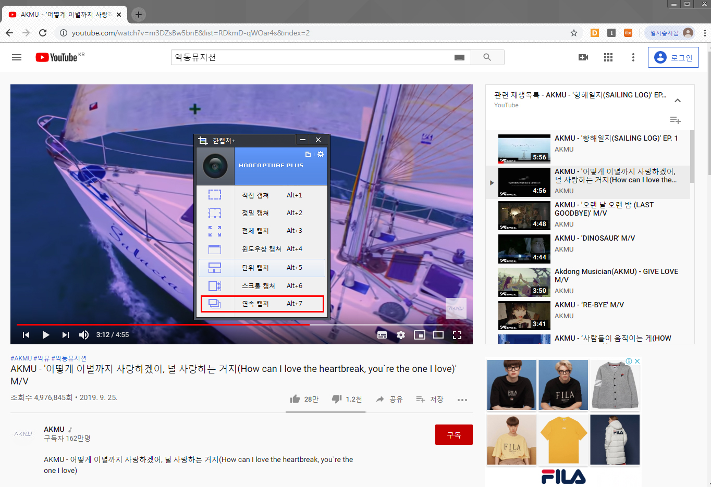Open 'RE-BYE' M/V playlist entry

pyautogui.click(x=588, y=316)
